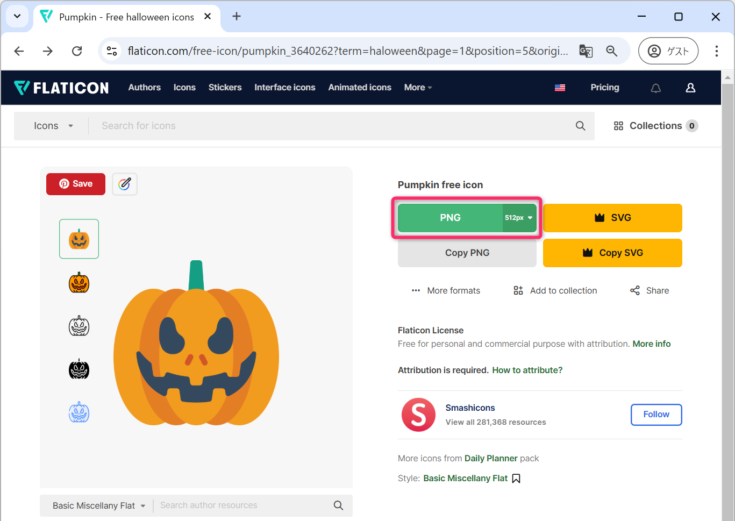Bookmark the Basic Miscellany Flat style

(516, 479)
